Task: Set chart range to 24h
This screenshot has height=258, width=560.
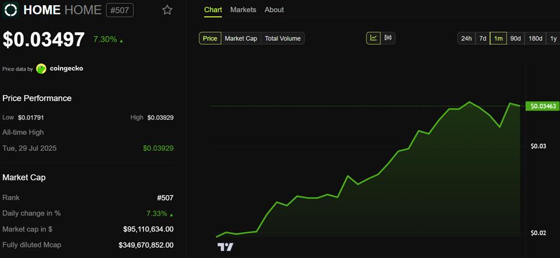Action: (x=466, y=38)
